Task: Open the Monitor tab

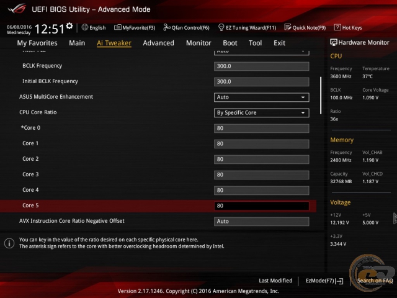Action: 198,43
